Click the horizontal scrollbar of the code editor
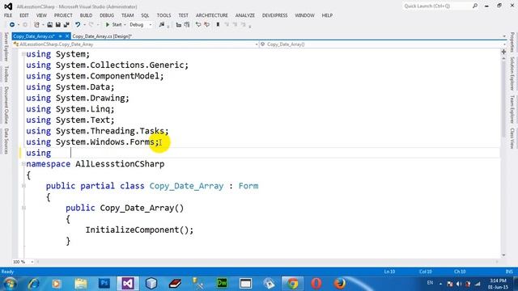This screenshot has width=518, height=291. coord(267,262)
